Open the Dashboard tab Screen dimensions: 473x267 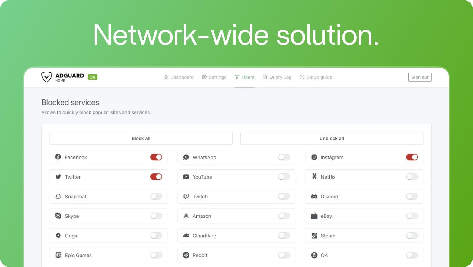pos(179,77)
